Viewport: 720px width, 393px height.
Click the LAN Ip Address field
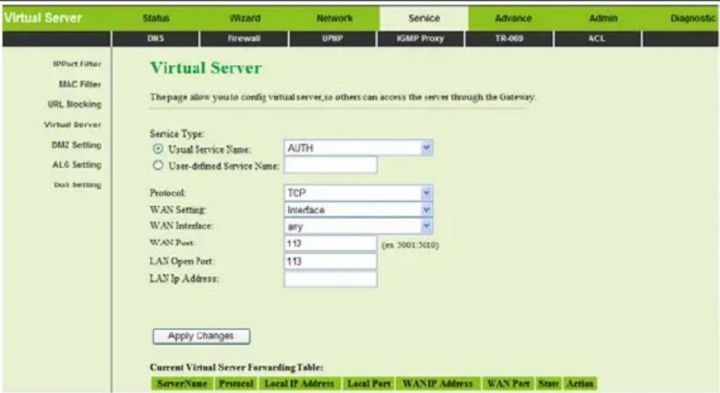[330, 279]
